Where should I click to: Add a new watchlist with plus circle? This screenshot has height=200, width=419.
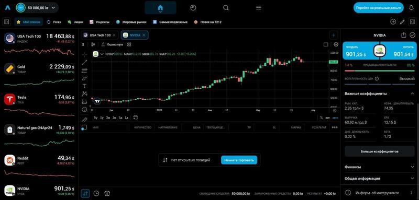tap(393, 22)
